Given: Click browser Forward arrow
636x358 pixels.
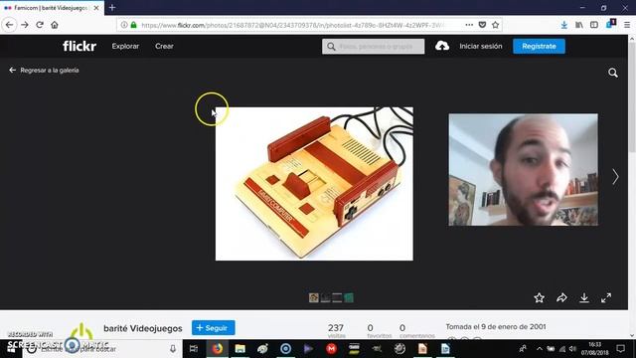Looking at the screenshot, I should click(25, 25).
